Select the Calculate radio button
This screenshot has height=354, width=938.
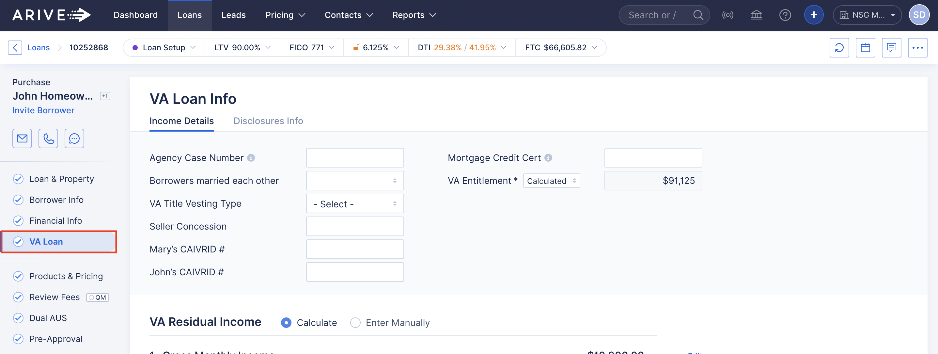point(286,323)
